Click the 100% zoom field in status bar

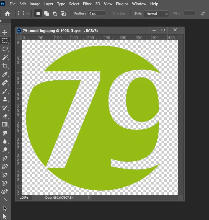click(24, 197)
